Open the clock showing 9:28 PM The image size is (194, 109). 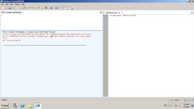click(187, 106)
